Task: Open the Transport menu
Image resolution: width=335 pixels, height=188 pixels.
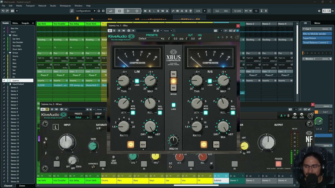Action: tap(30, 6)
